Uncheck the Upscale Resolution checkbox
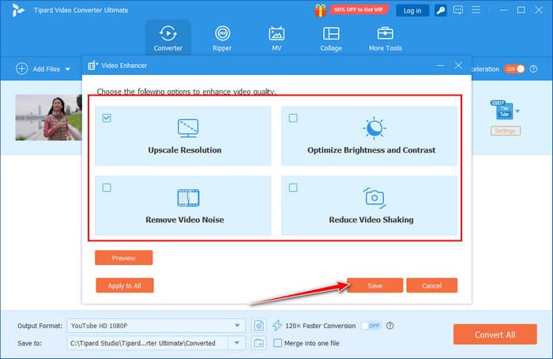The height and width of the screenshot is (359, 553). coord(107,119)
